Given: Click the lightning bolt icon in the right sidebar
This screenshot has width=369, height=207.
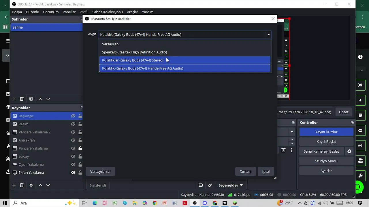Looking at the screenshot, I should pos(360,100).
